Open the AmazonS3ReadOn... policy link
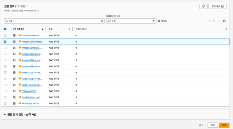 pyautogui.click(x=32, y=66)
